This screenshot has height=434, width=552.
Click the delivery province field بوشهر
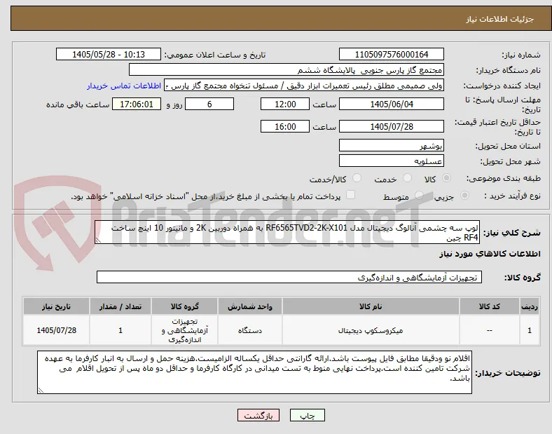tap(391, 146)
